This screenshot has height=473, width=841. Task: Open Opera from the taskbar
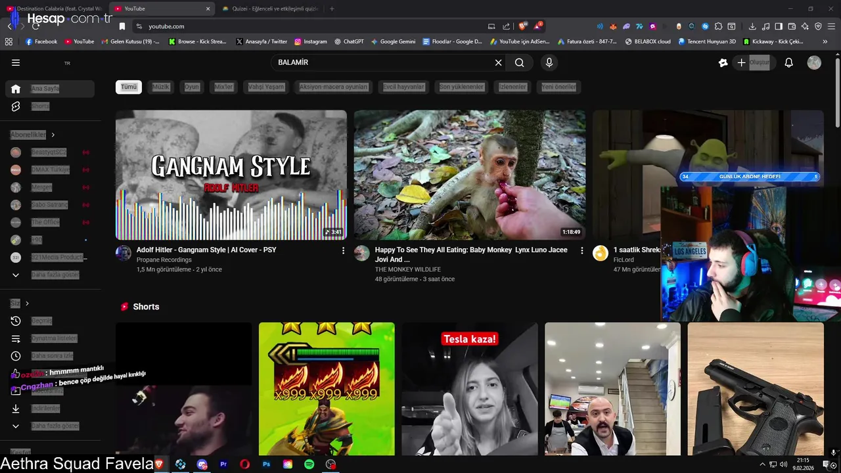click(244, 464)
